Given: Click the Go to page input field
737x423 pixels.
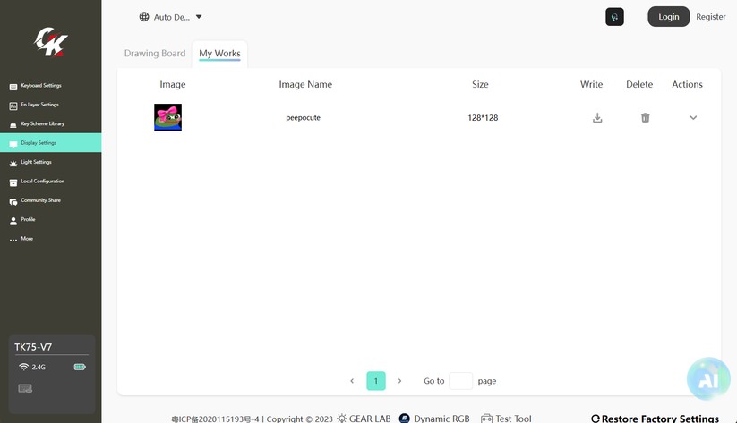Looking at the screenshot, I should coord(460,381).
